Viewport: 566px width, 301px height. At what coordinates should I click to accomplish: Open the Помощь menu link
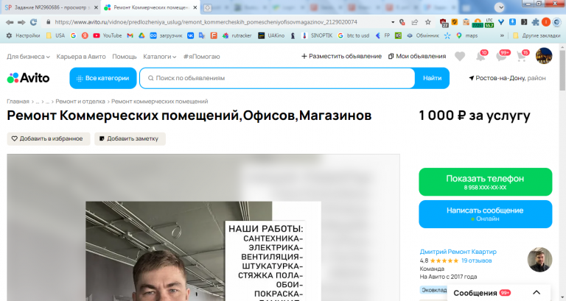coord(124,57)
